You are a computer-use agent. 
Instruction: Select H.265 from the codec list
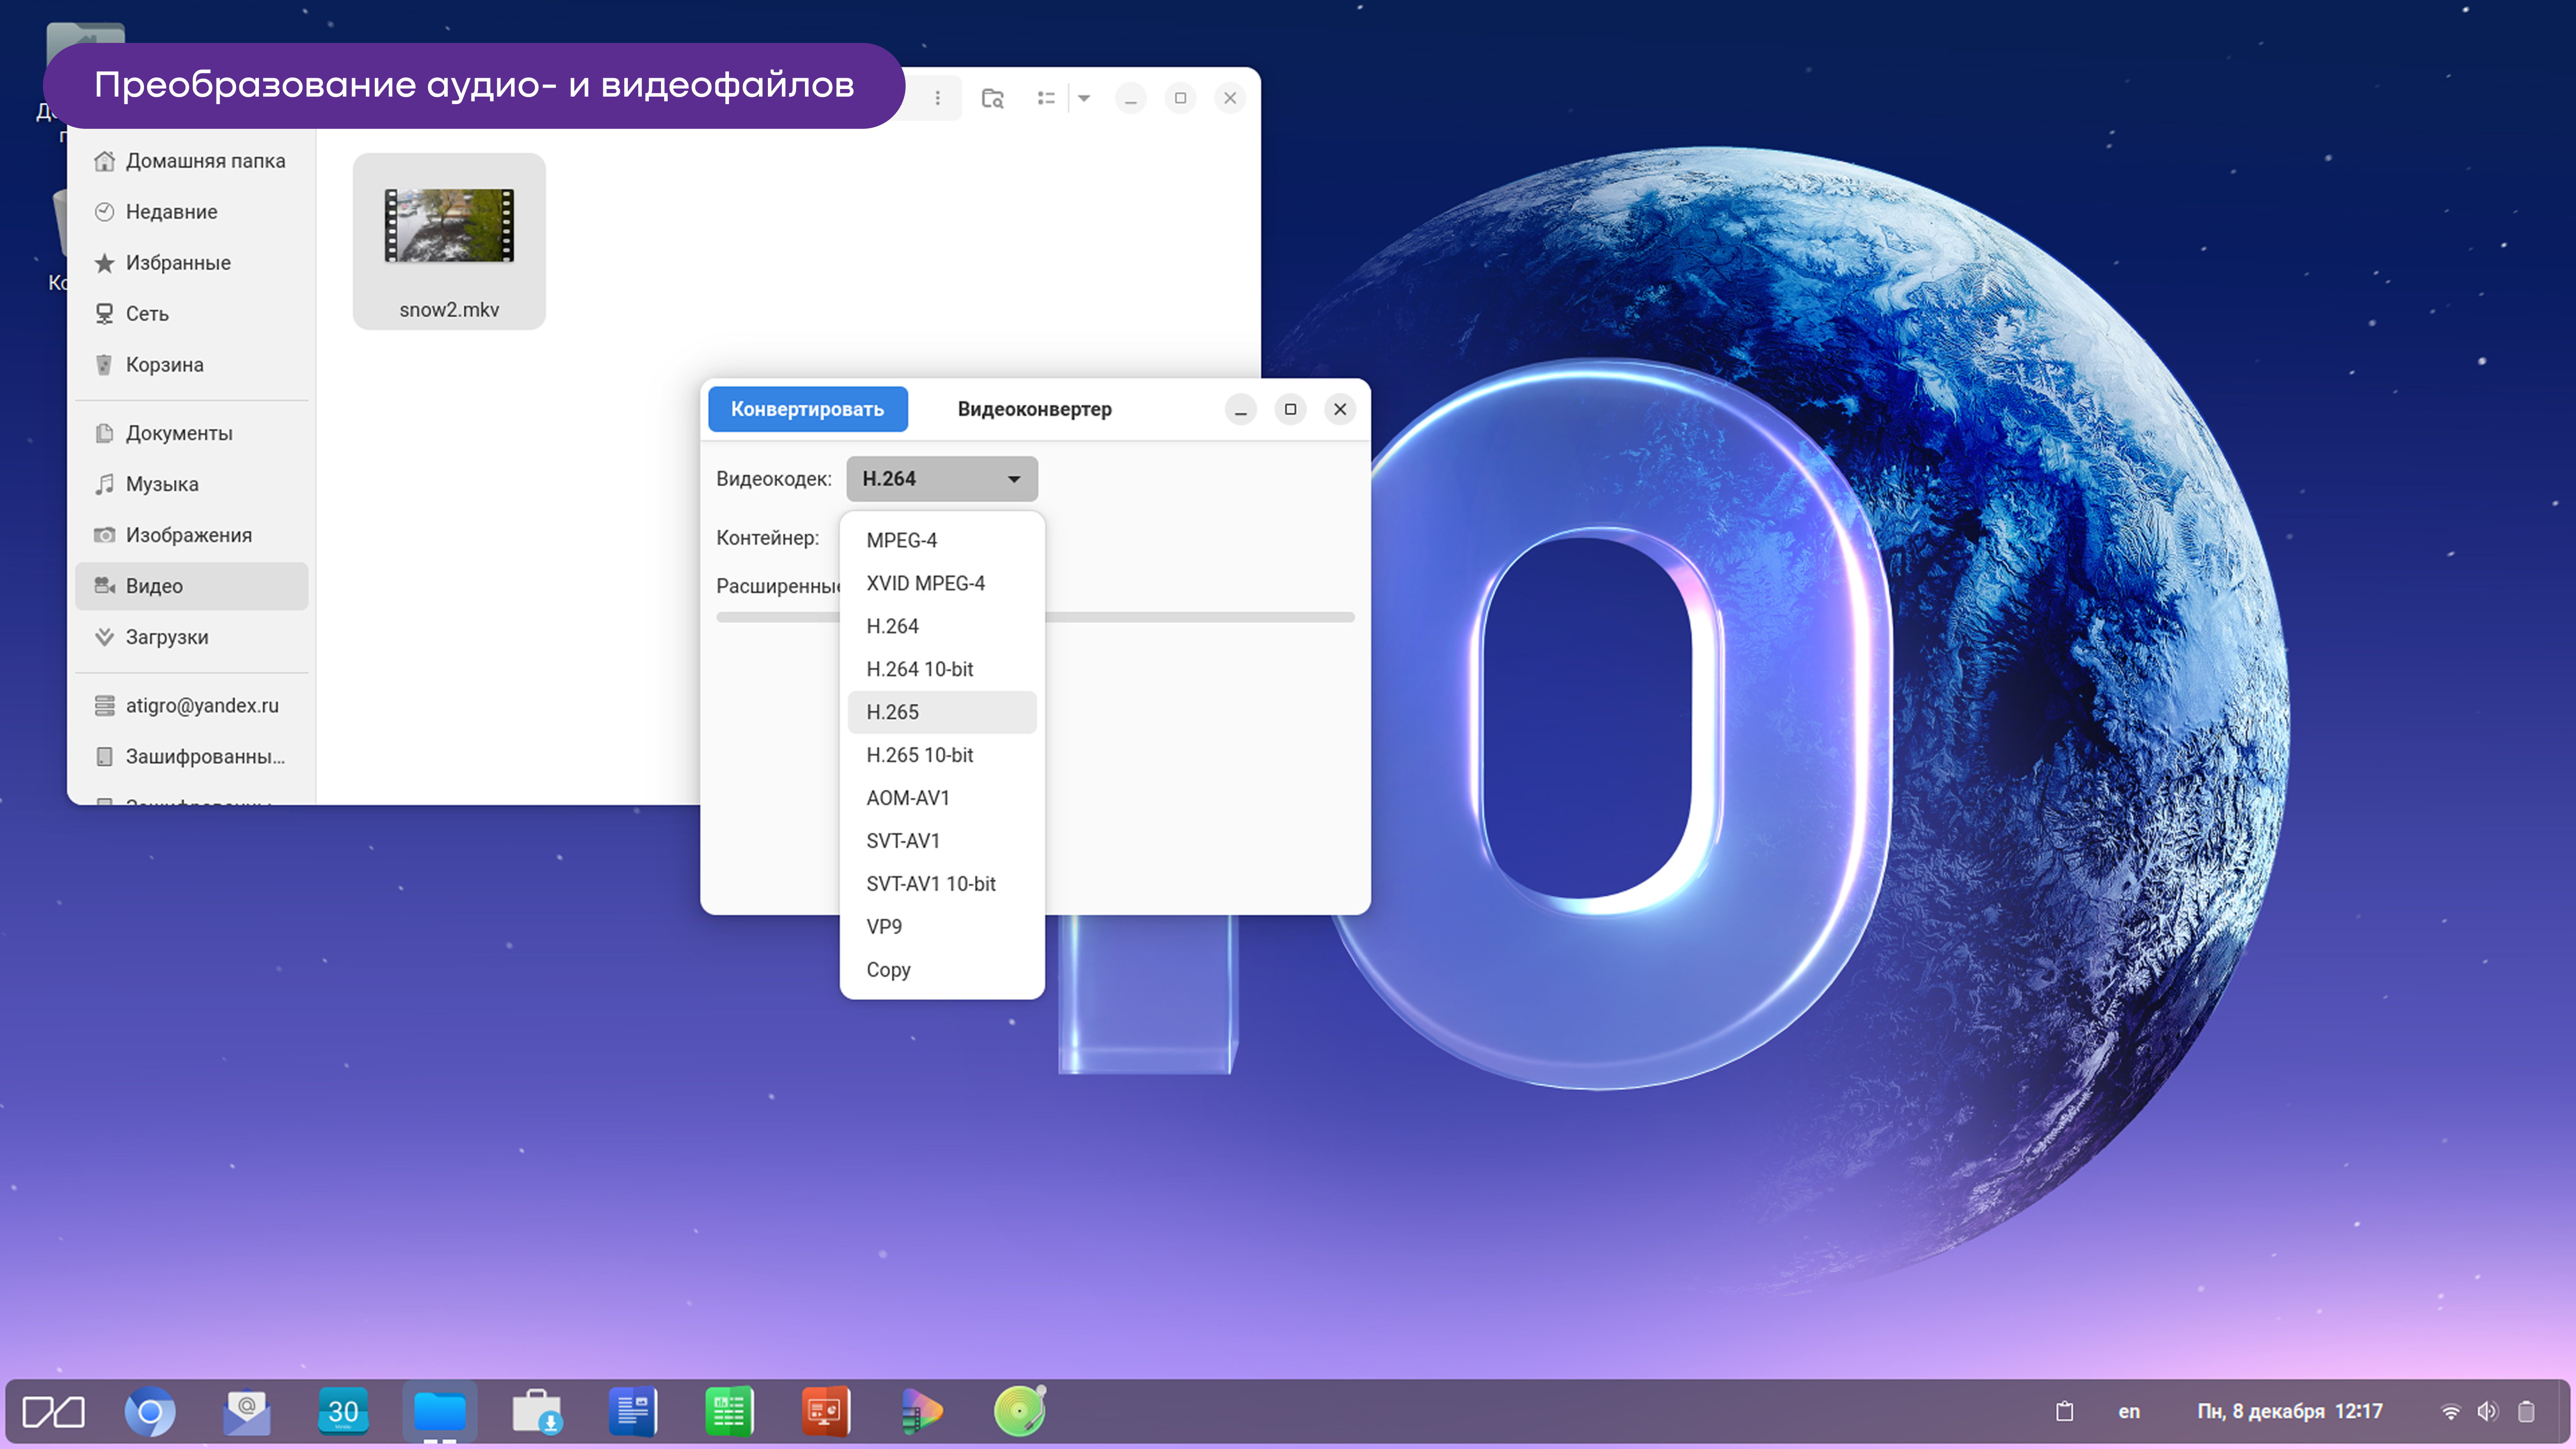tap(893, 712)
